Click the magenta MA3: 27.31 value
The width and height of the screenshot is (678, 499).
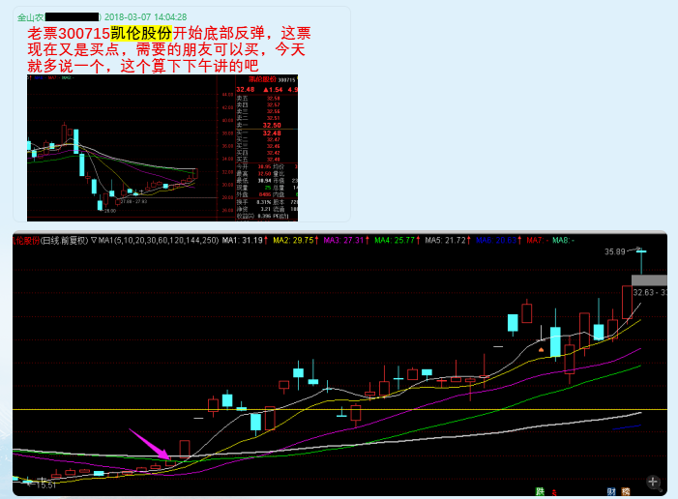(343, 241)
